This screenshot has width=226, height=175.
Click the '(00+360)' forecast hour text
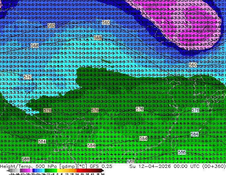214,166
